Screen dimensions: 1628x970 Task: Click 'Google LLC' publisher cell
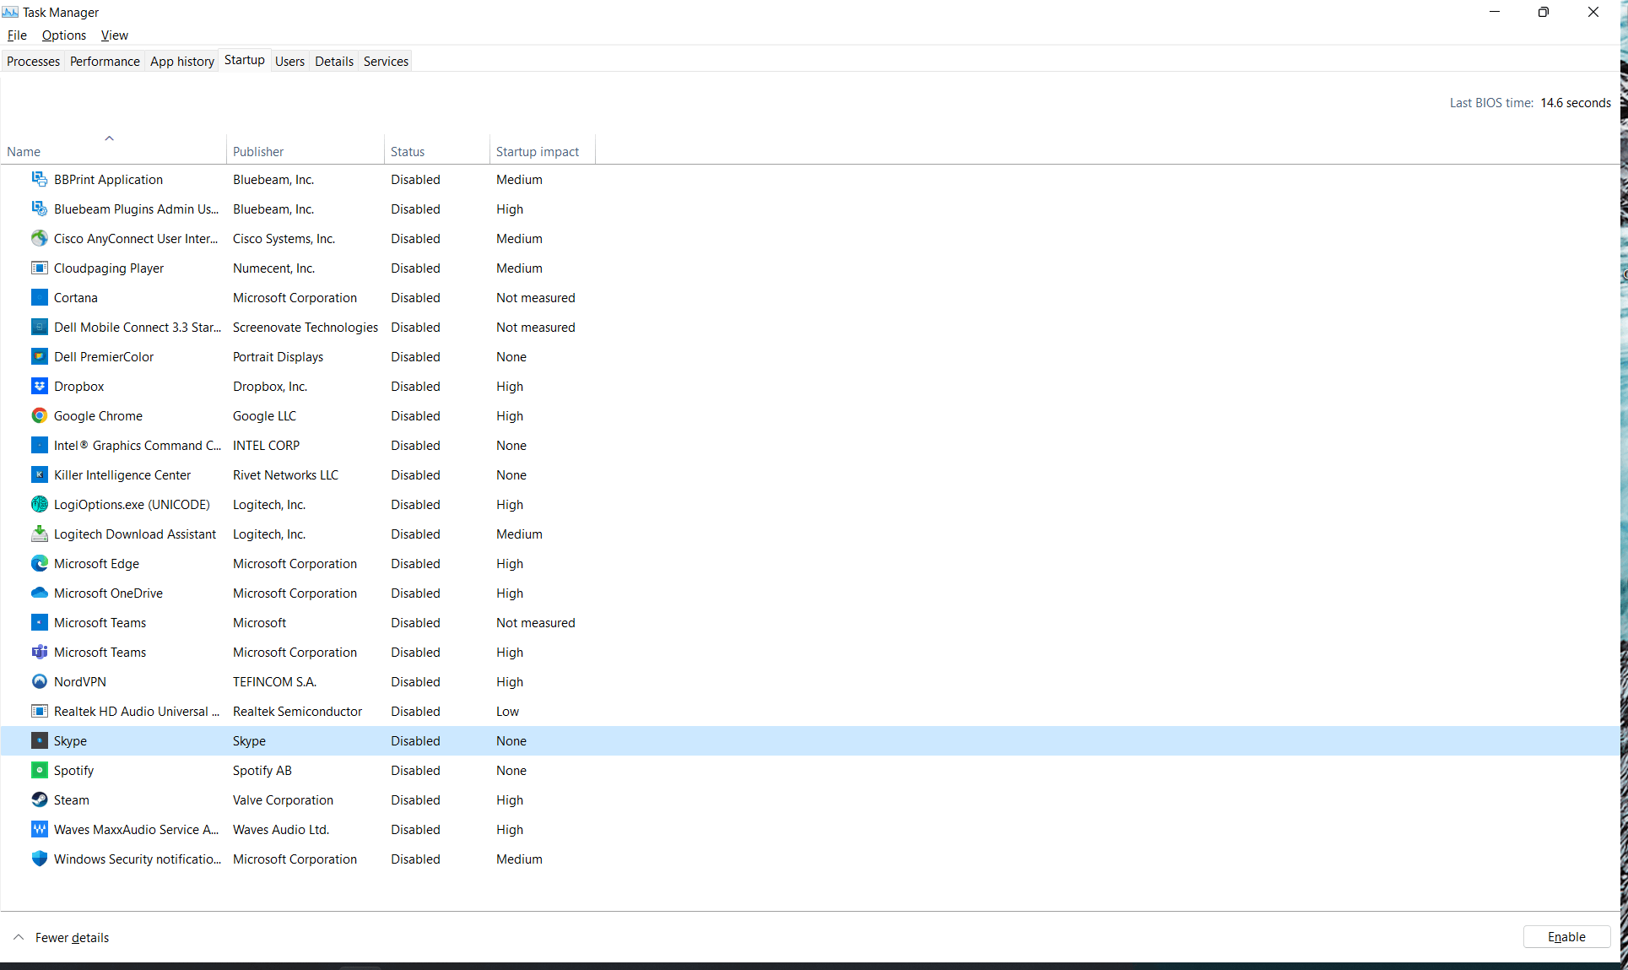coord(264,415)
